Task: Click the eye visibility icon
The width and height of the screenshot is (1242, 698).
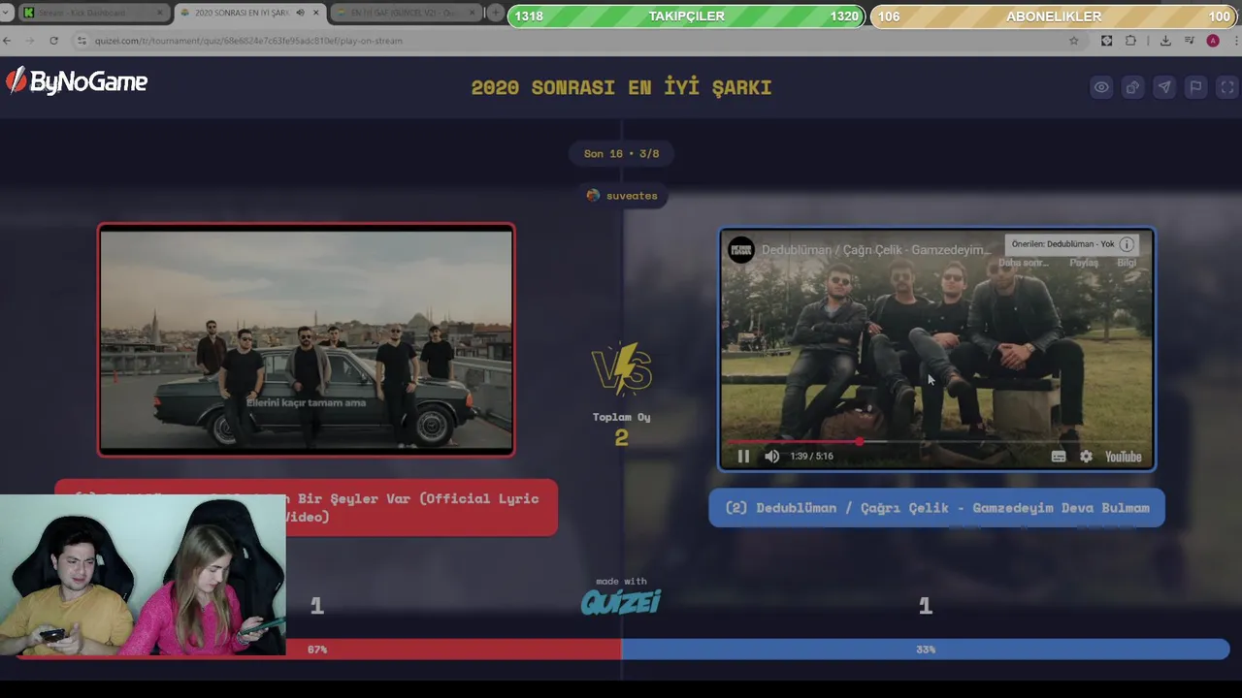Action: (1101, 87)
